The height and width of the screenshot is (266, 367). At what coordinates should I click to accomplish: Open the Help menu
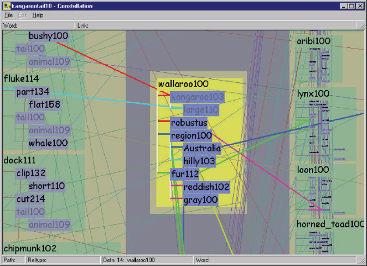[x=38, y=15]
